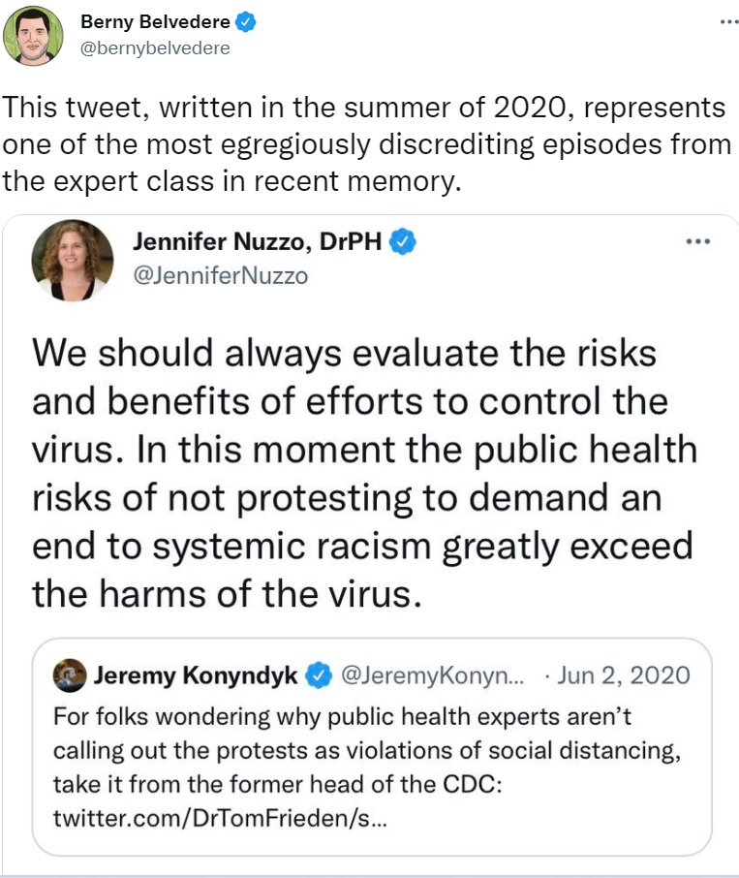Click the Jeremy Konyndyk display name

196,675
